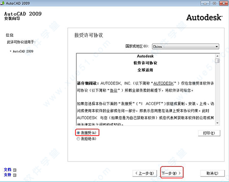Click the 下一步 (Next) button
The height and width of the screenshot is (182, 229).
[x=171, y=173]
